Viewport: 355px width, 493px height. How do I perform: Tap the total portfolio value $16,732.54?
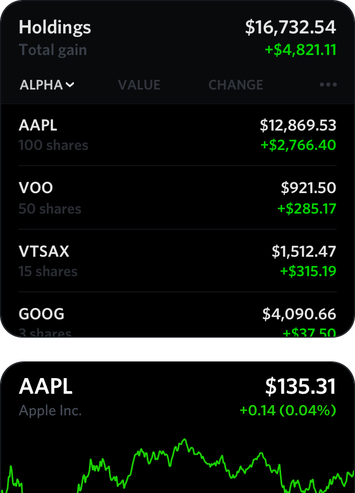291,28
